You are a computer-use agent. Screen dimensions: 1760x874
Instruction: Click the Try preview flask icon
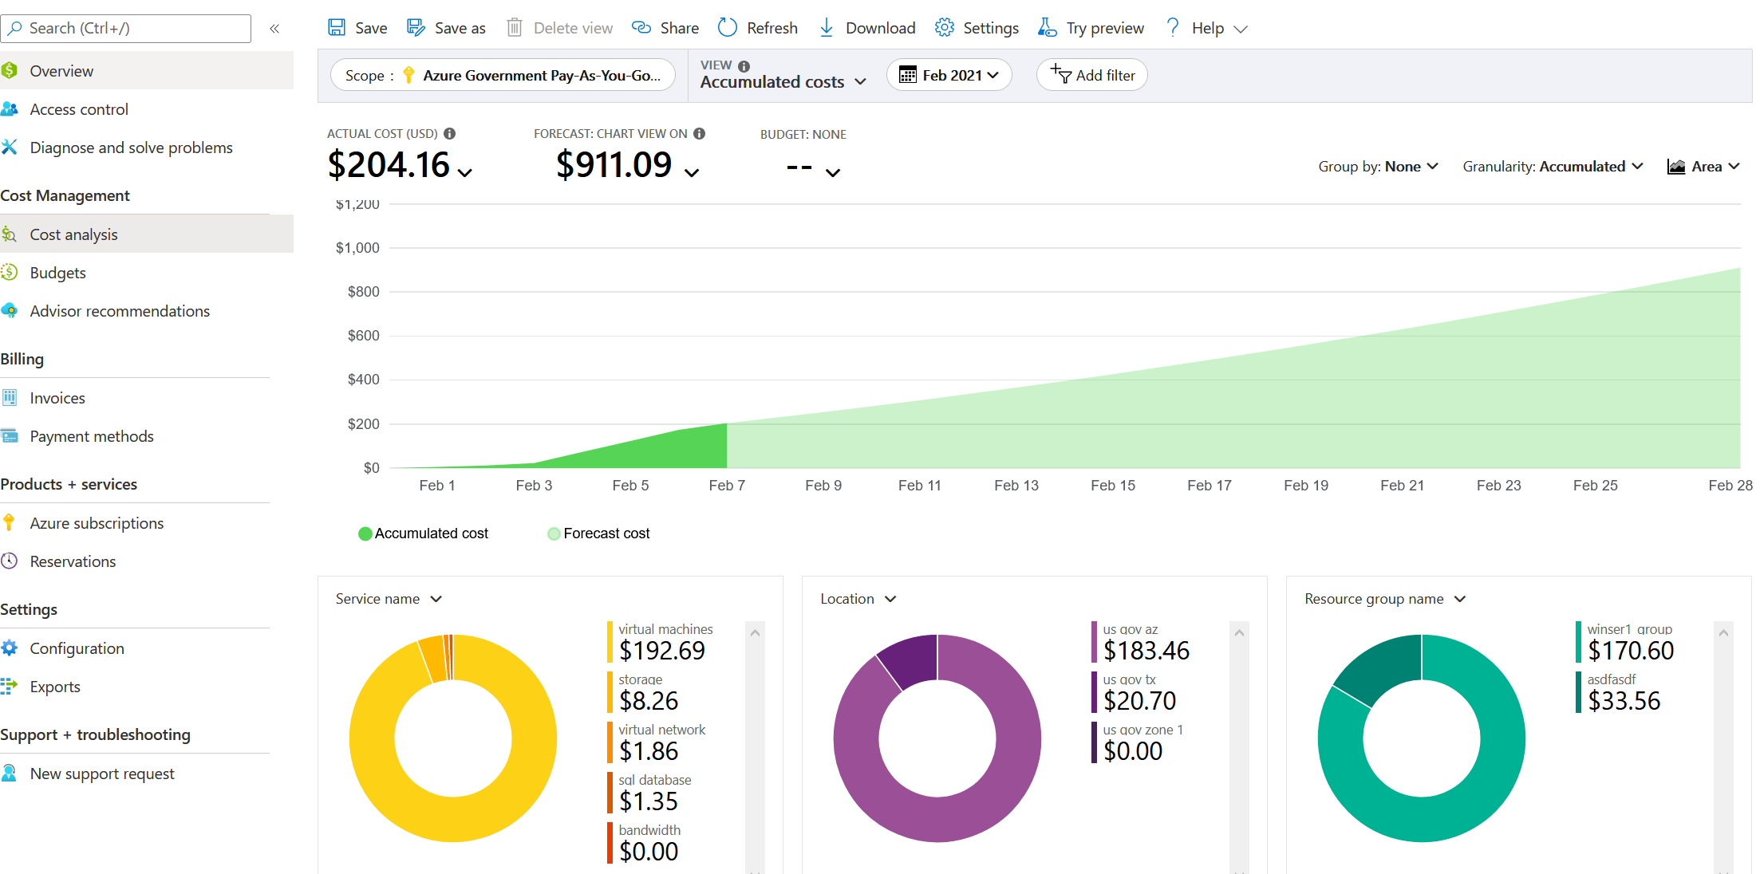pyautogui.click(x=1047, y=28)
